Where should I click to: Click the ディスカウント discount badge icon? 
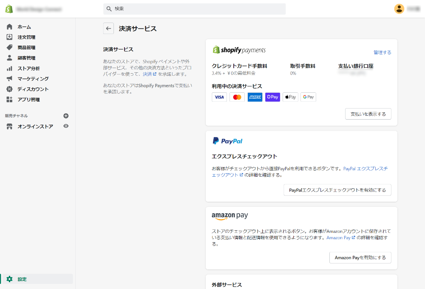pyautogui.click(x=9, y=89)
